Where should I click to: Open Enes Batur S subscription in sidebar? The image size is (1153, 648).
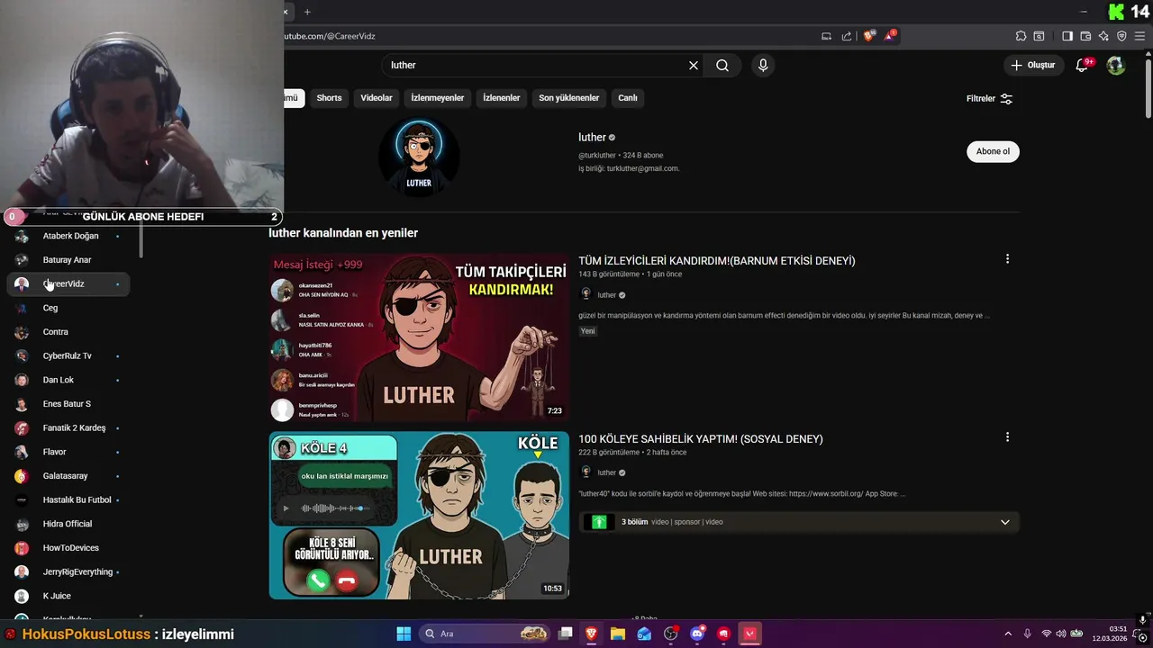click(68, 404)
